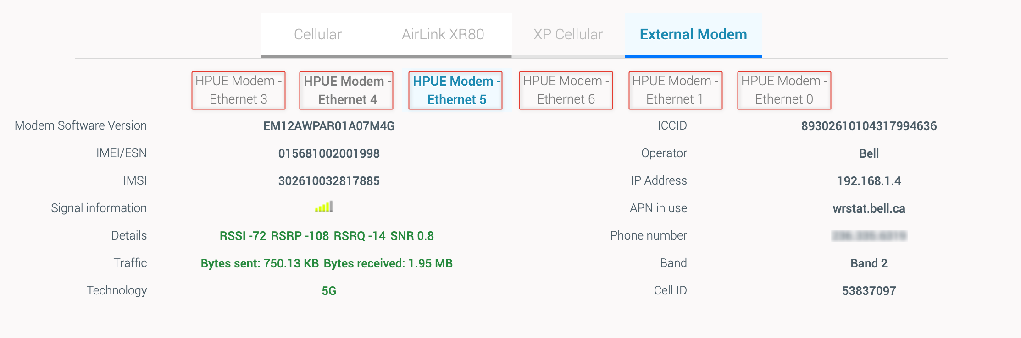Show HPUE Modem - Ethernet 0
The width and height of the screenshot is (1021, 338).
point(784,90)
